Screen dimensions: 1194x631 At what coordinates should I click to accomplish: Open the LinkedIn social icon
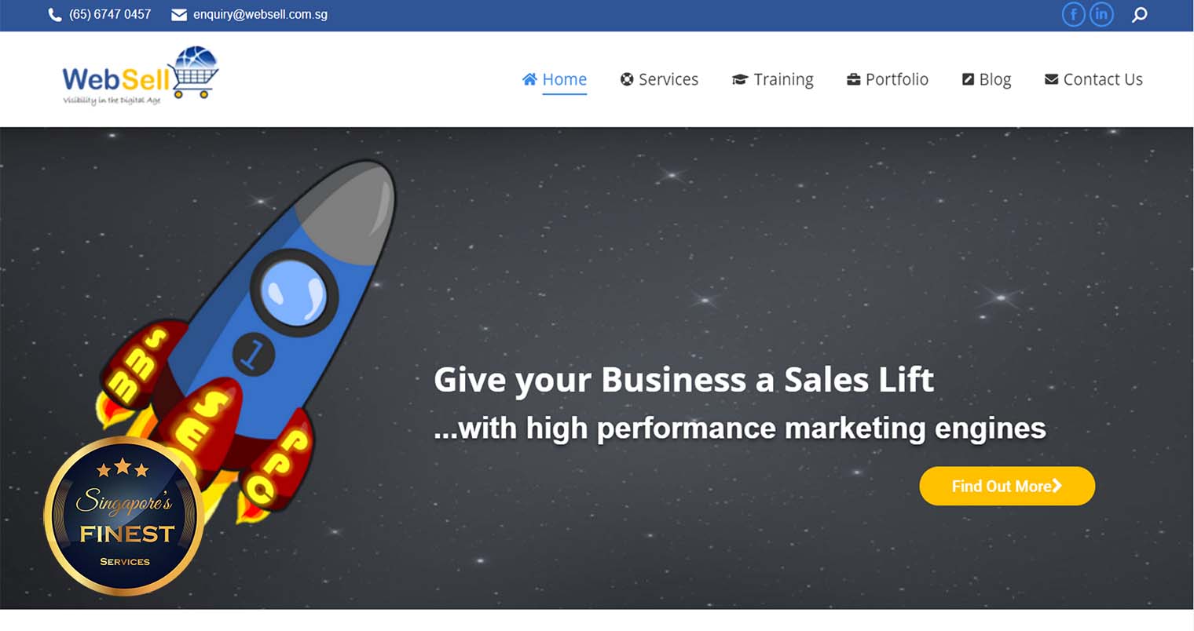(x=1101, y=14)
